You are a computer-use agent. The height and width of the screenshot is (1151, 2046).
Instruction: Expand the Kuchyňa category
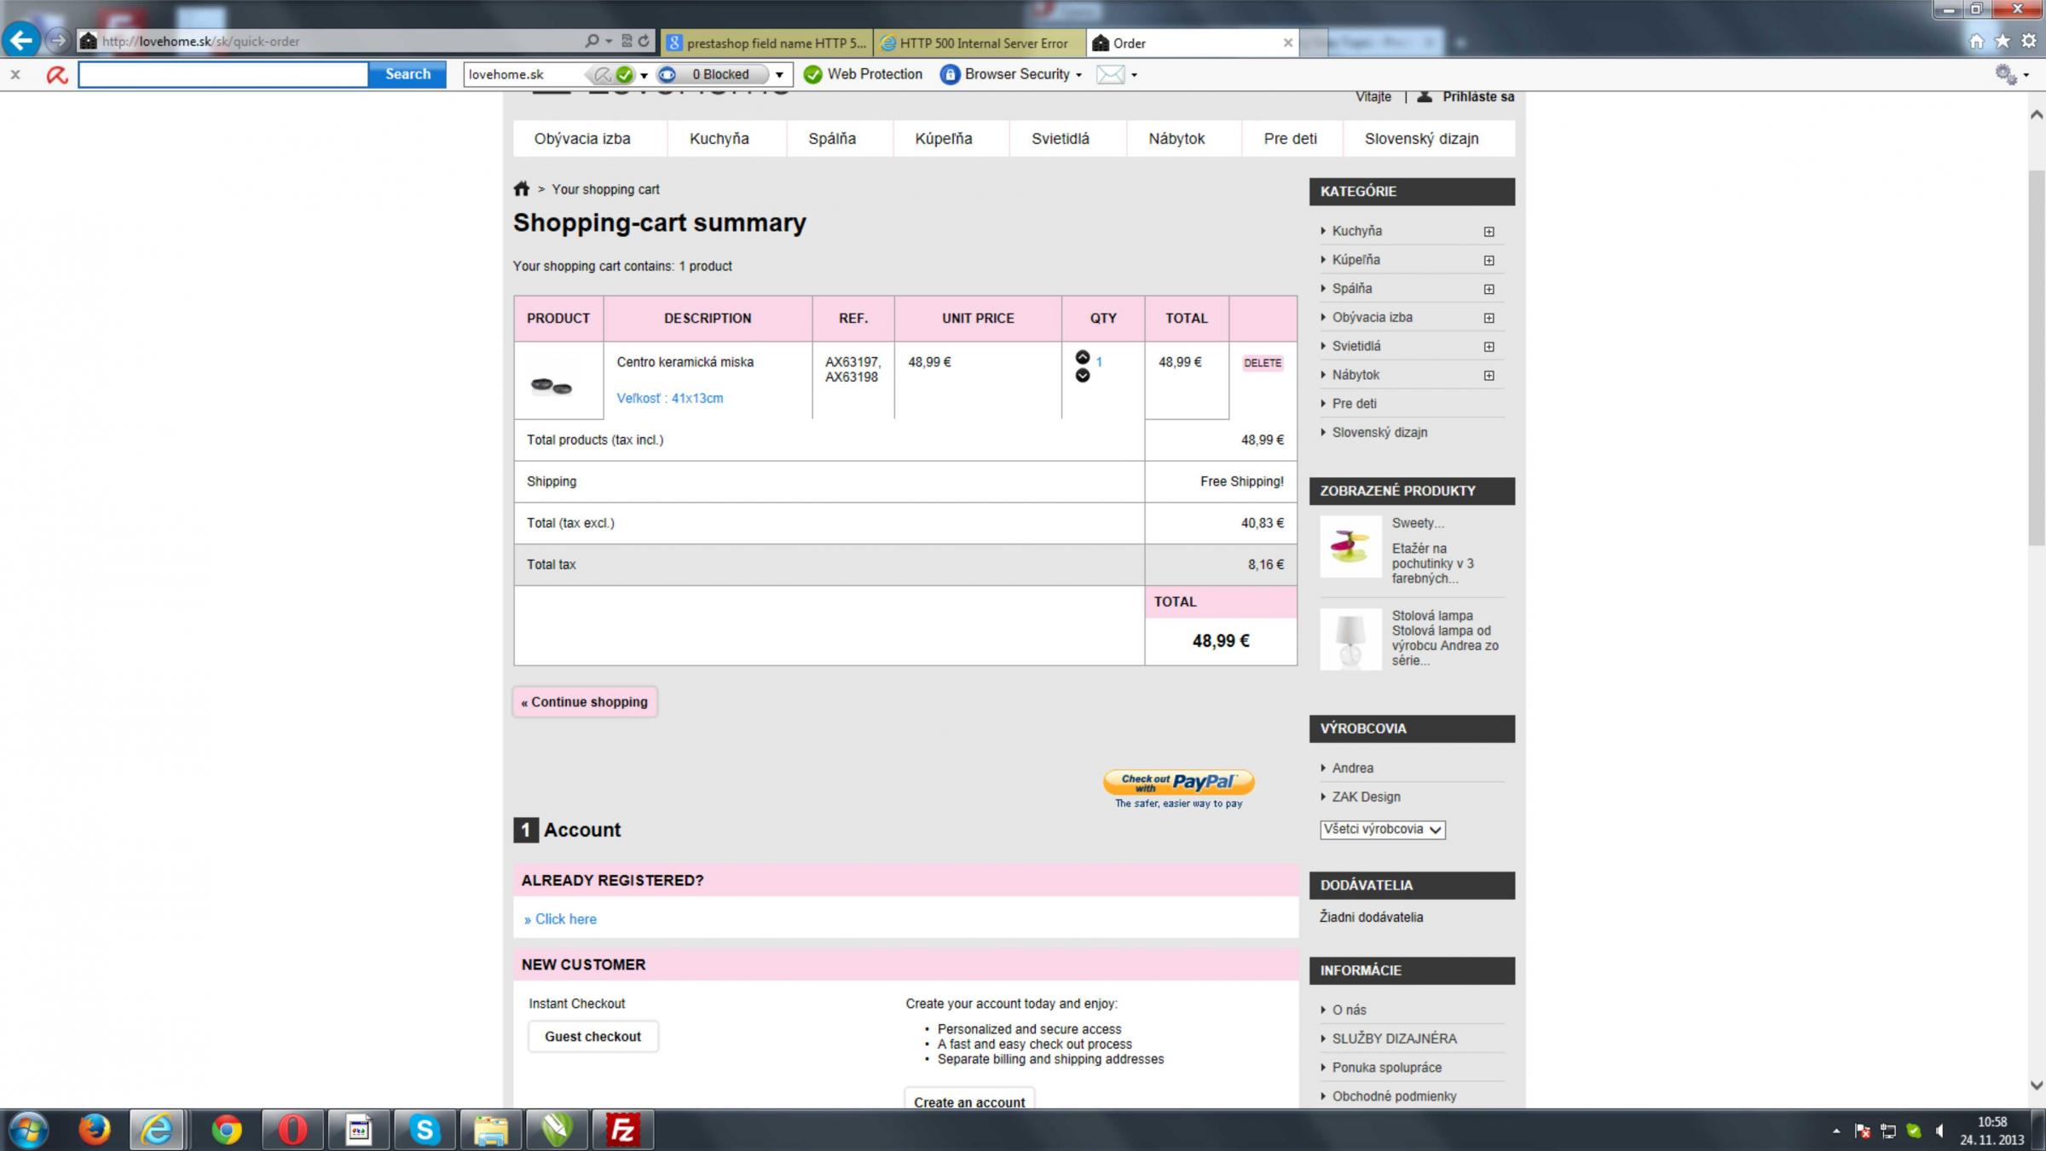tap(1488, 232)
